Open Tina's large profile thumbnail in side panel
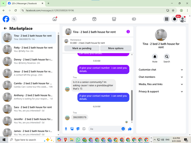 pyautogui.click(x=161, y=35)
